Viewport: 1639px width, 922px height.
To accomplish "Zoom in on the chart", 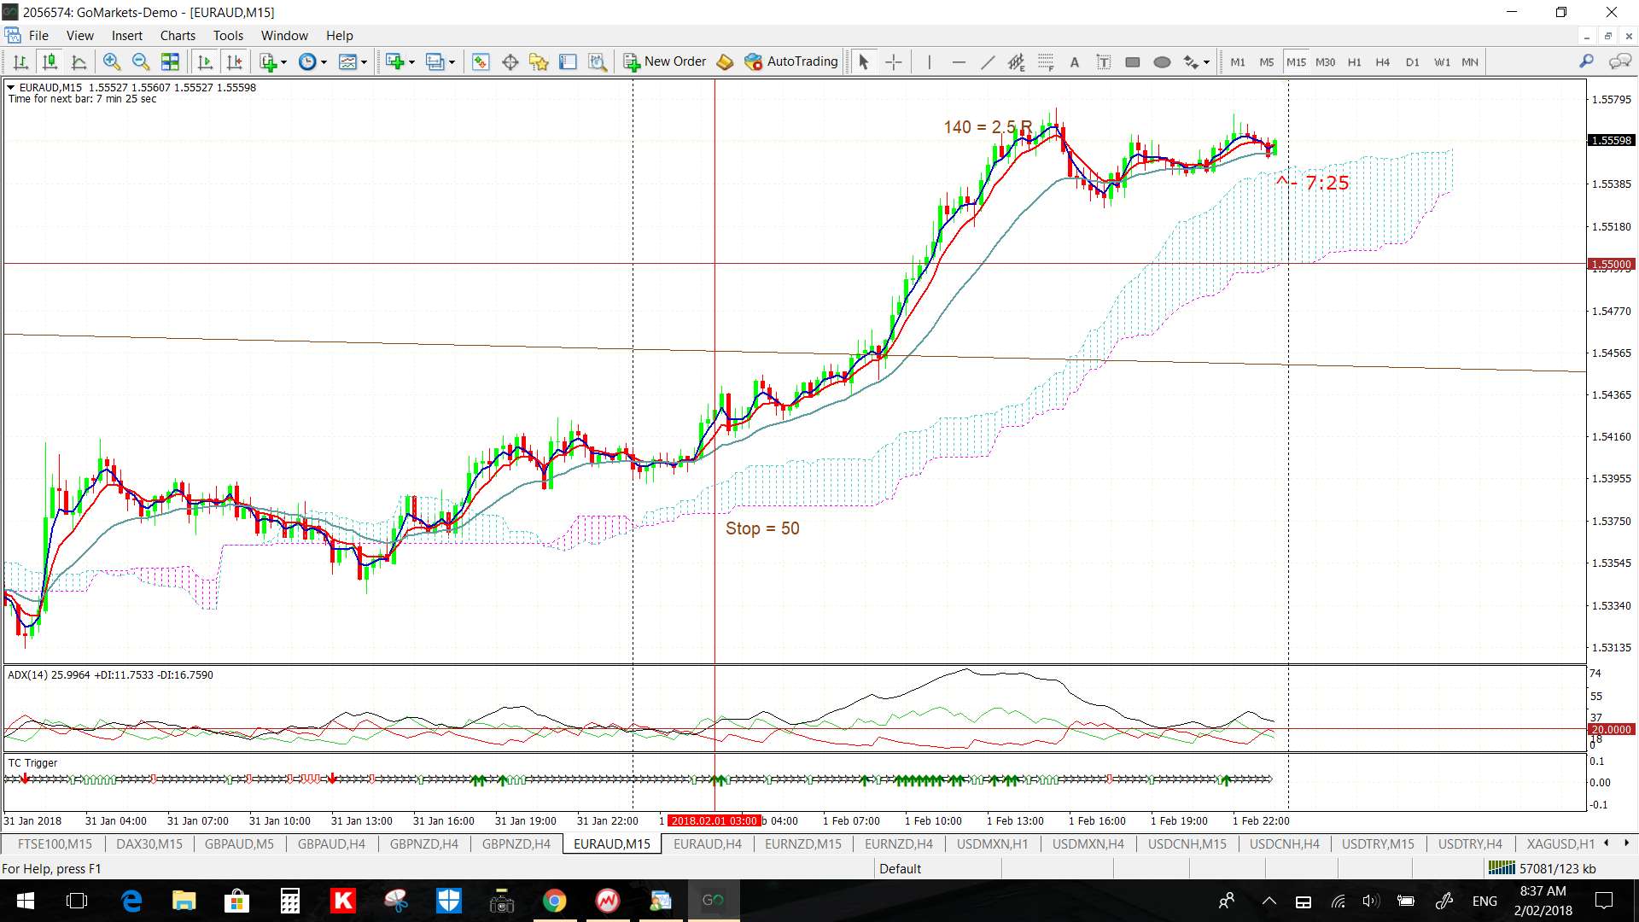I will 112,61.
